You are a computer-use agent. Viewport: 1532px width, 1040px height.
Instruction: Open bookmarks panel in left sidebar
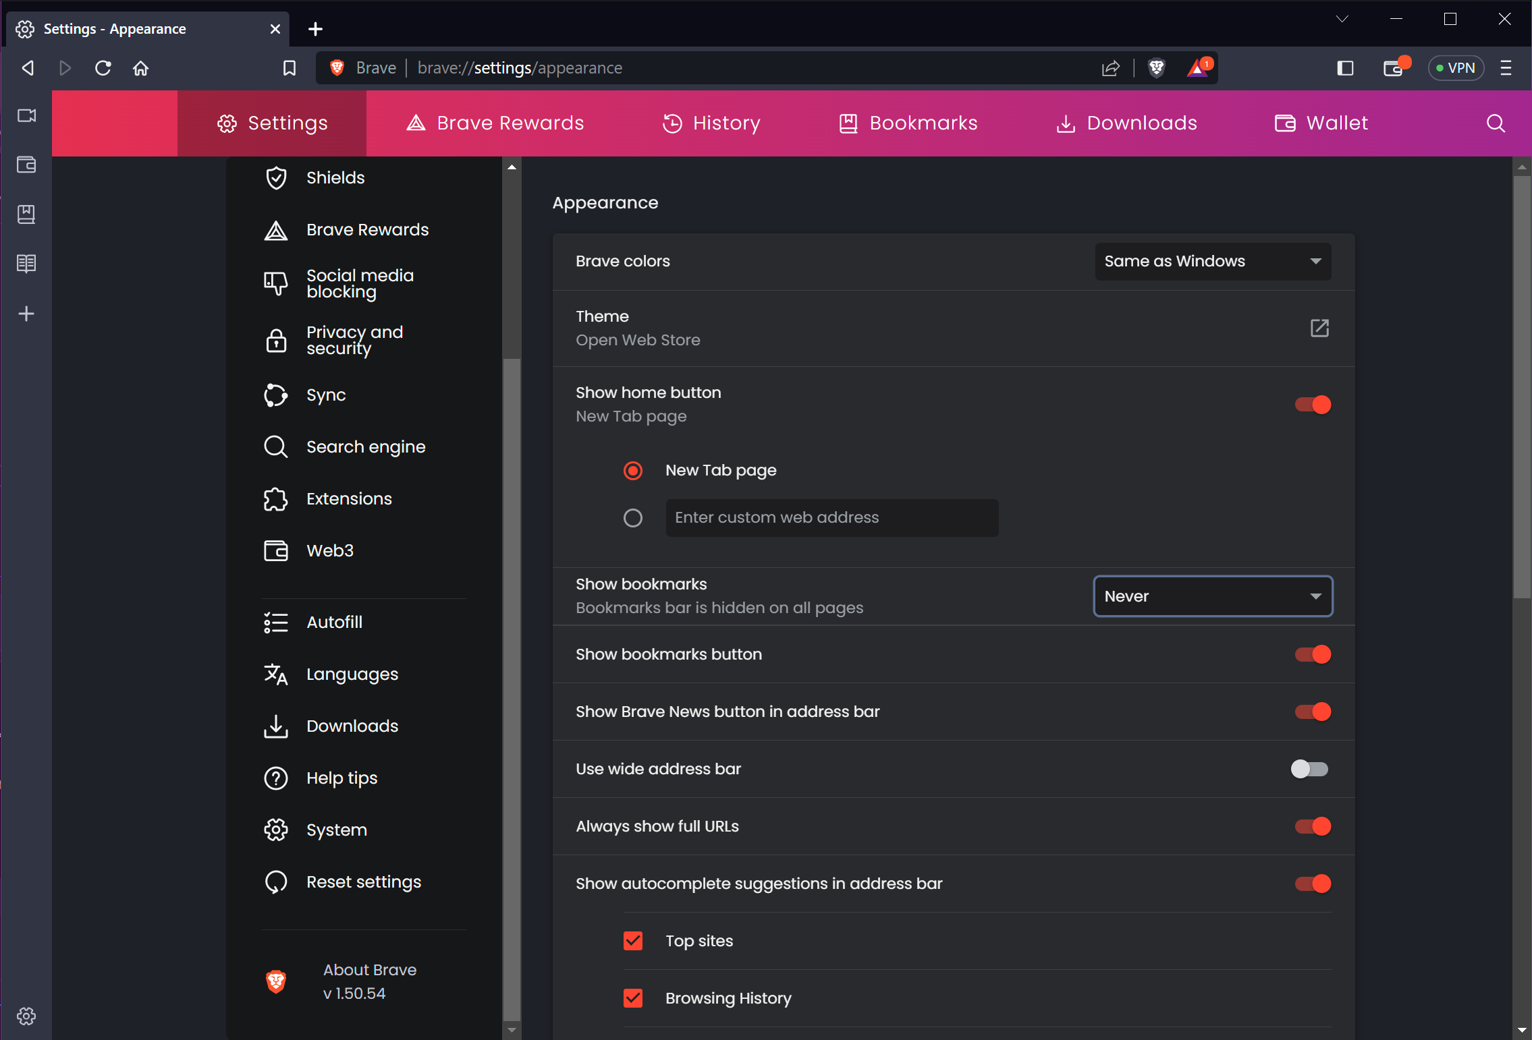tap(26, 214)
